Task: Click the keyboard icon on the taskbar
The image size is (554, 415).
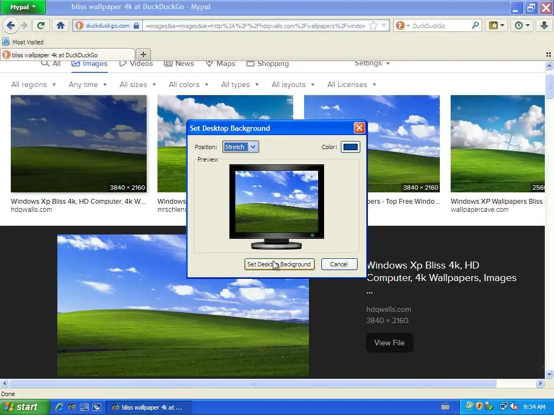Action: [445, 407]
